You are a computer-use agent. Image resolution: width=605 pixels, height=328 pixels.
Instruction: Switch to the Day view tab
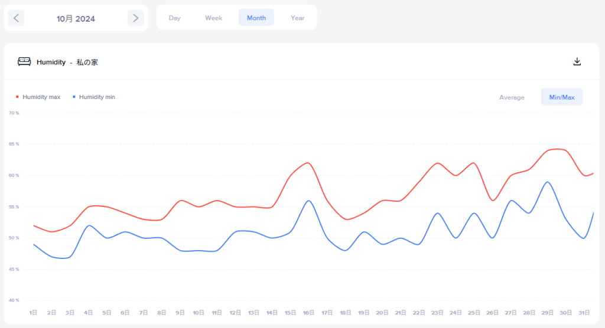click(x=174, y=18)
